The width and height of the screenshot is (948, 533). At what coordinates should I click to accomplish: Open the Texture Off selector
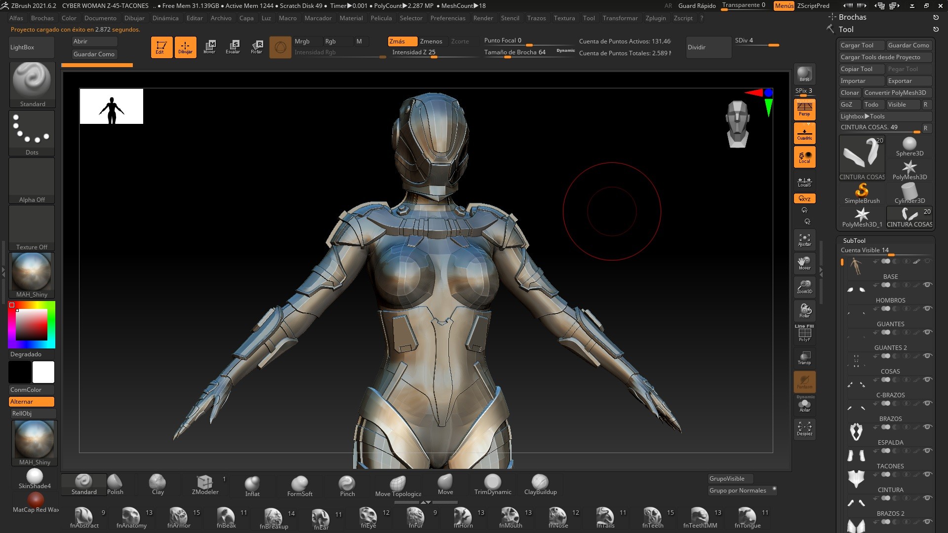[32, 228]
